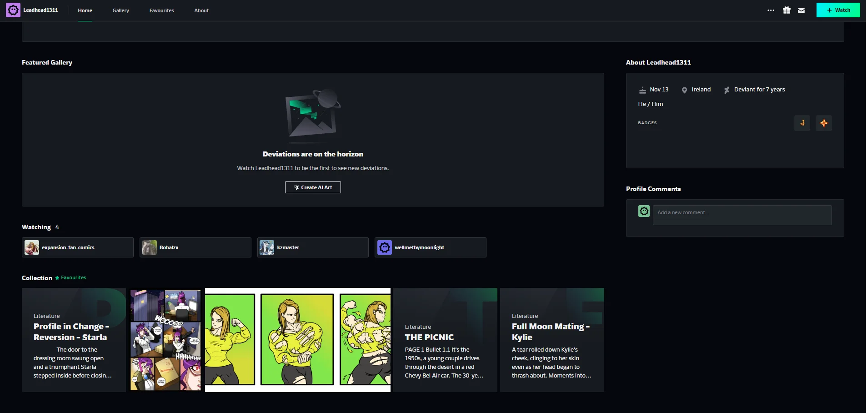Click the commenter avatar beside comment box
The width and height of the screenshot is (867, 413).
click(644, 211)
